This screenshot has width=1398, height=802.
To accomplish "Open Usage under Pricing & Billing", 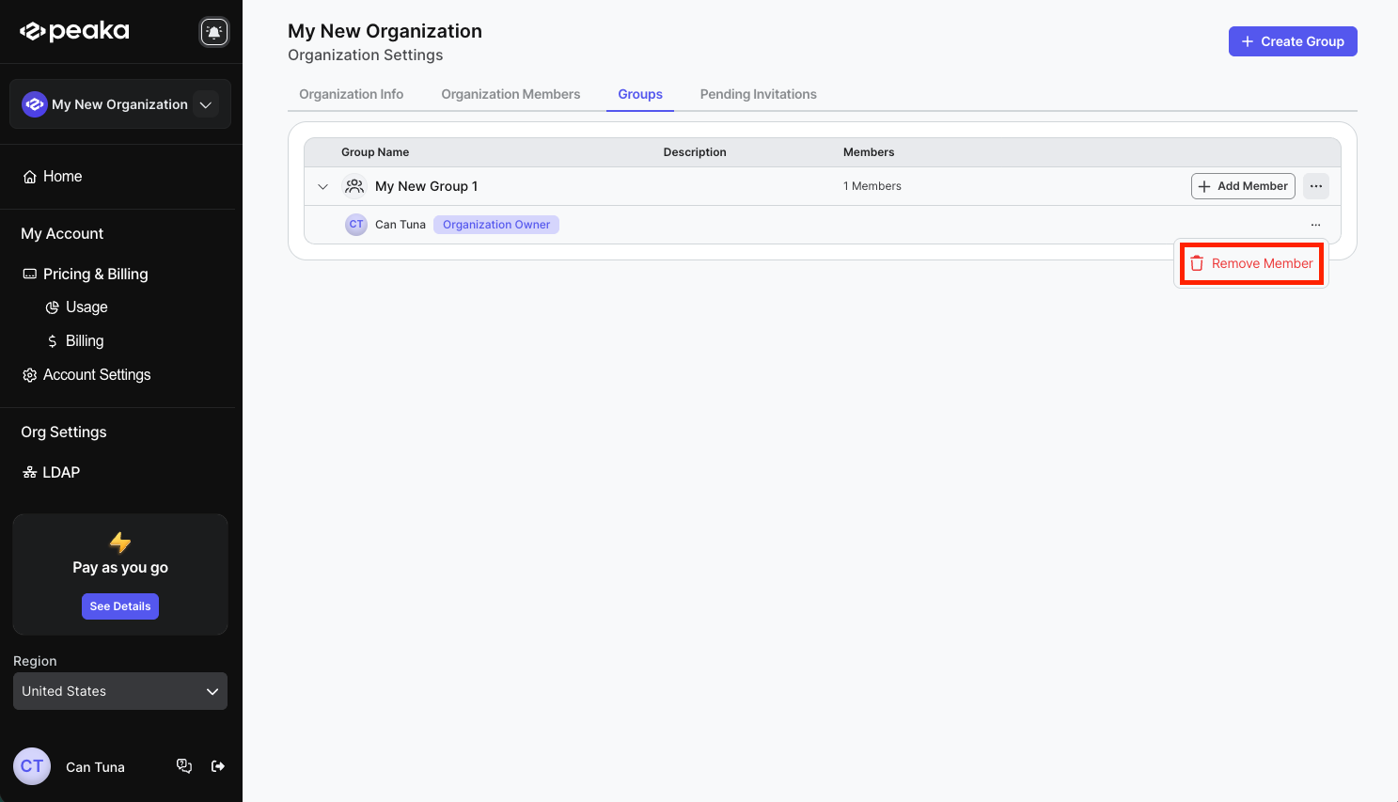I will (86, 307).
